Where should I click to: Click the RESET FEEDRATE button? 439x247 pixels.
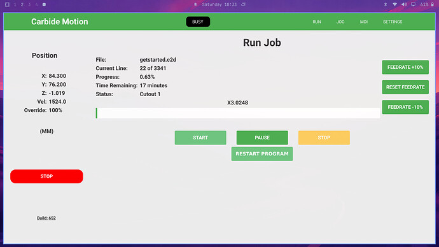click(405, 87)
